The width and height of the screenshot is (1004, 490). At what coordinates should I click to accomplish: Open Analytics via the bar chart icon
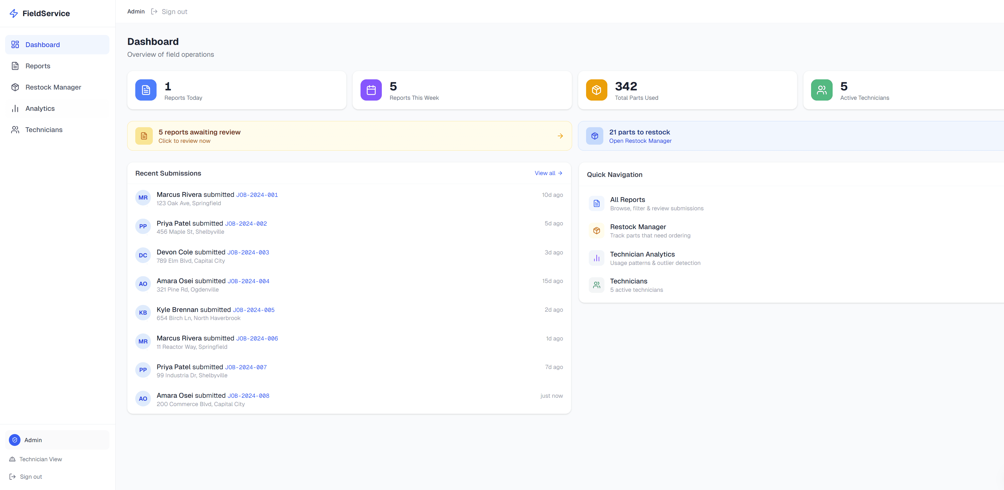[x=15, y=108]
